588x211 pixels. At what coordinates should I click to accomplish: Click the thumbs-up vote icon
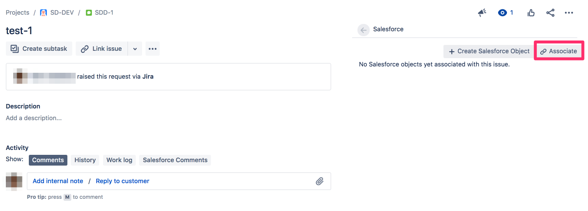pyautogui.click(x=531, y=13)
